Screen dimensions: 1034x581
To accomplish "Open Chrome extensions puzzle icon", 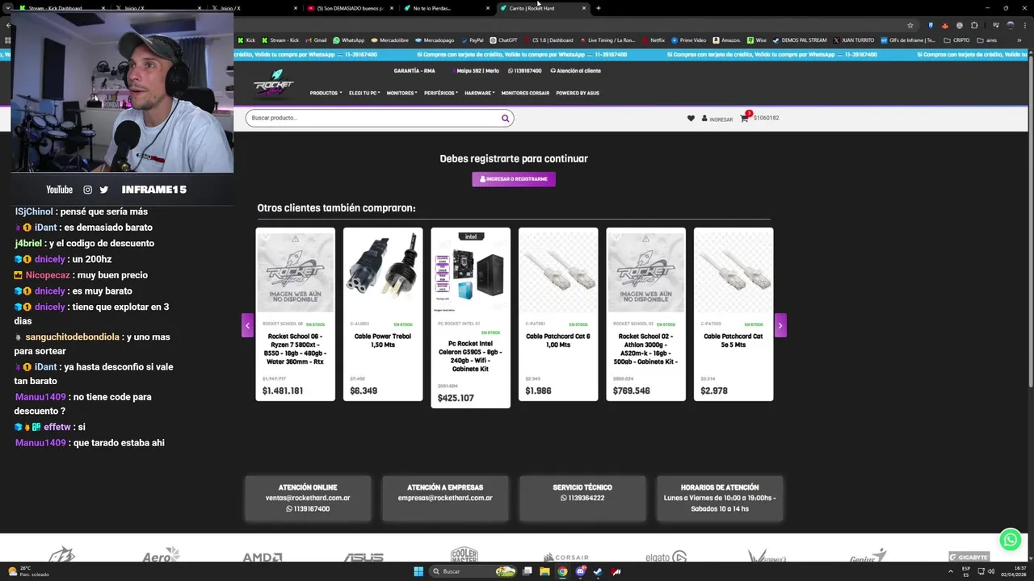I will tap(973, 25).
